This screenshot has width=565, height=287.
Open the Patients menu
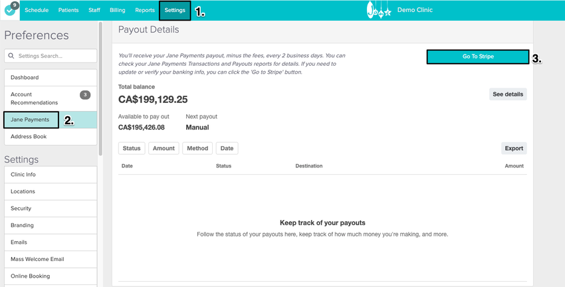tap(68, 10)
